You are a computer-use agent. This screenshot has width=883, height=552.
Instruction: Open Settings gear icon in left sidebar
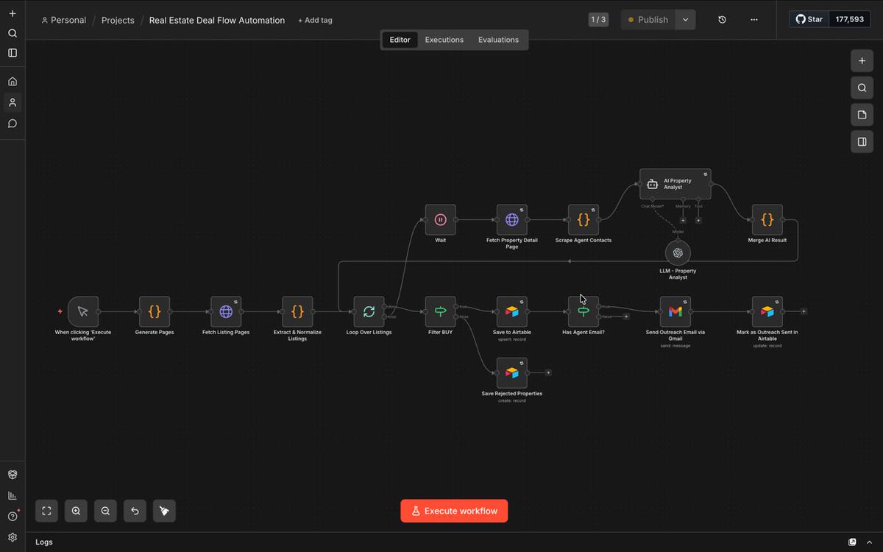pyautogui.click(x=13, y=537)
